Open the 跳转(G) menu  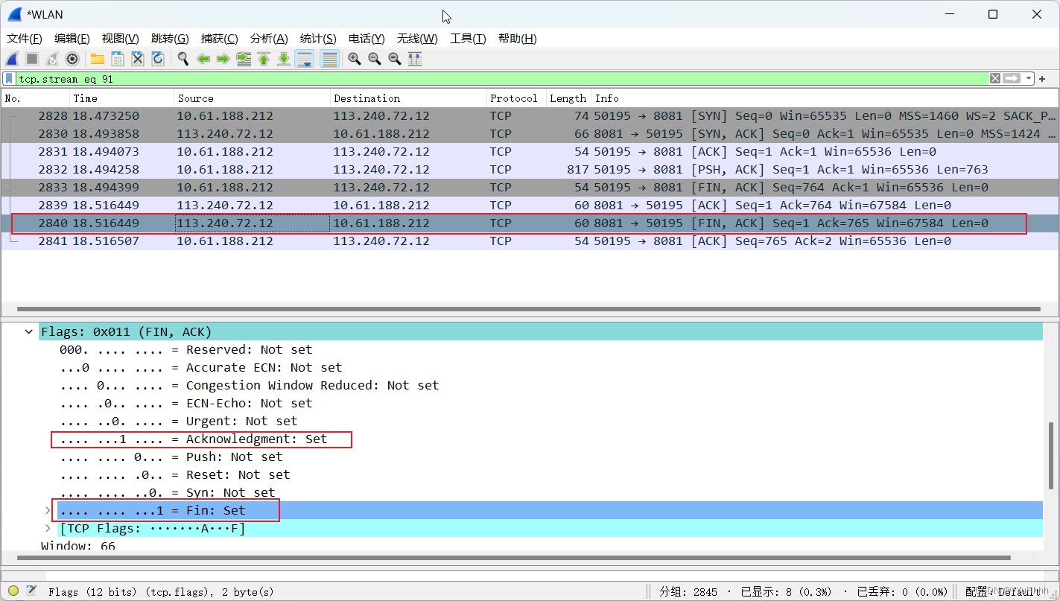click(170, 39)
